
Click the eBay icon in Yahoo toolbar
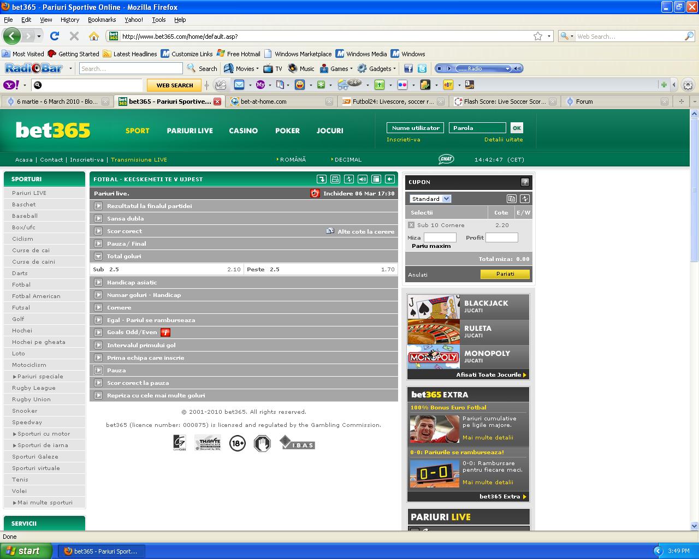point(448,85)
